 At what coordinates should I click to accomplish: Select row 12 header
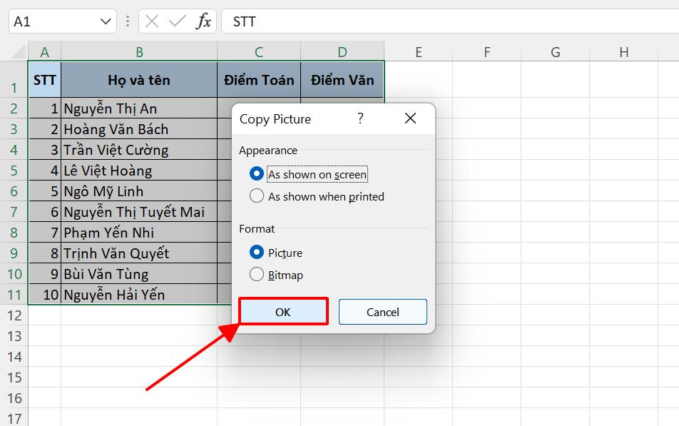coord(14,315)
